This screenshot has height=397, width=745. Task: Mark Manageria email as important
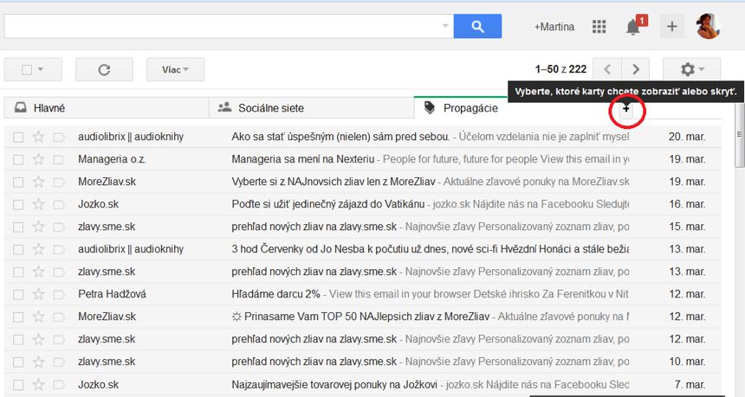click(x=58, y=159)
